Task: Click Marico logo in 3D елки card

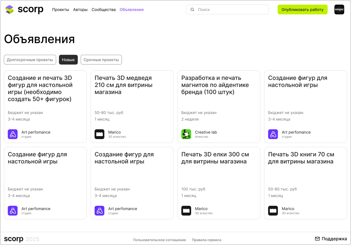Action: [x=186, y=211]
